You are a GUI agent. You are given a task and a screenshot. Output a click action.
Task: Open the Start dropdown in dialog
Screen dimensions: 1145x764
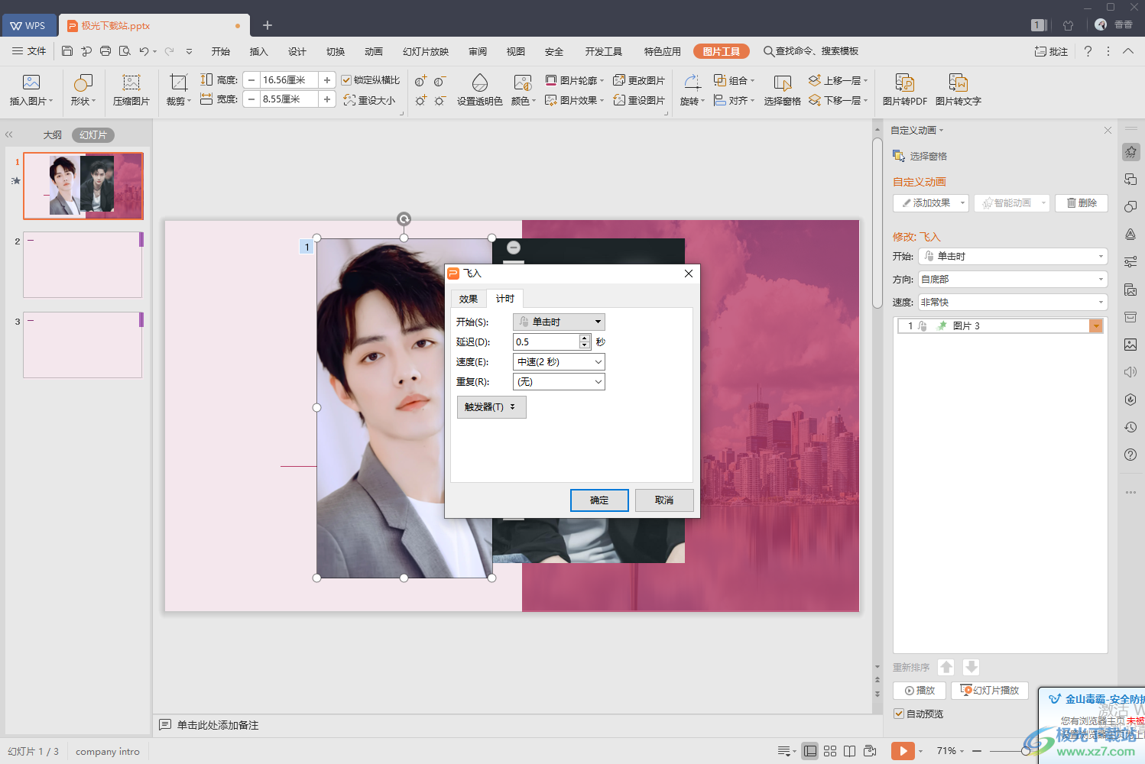(x=559, y=322)
